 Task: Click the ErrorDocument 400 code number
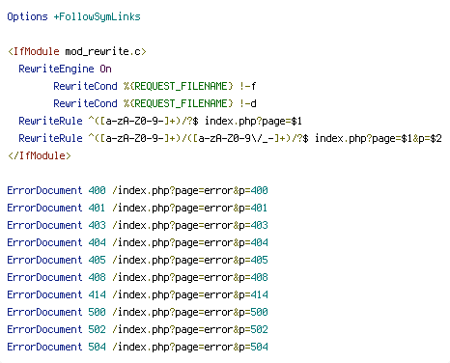pos(97,190)
